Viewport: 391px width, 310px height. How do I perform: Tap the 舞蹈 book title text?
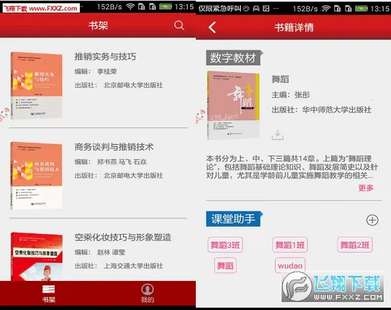pos(280,79)
